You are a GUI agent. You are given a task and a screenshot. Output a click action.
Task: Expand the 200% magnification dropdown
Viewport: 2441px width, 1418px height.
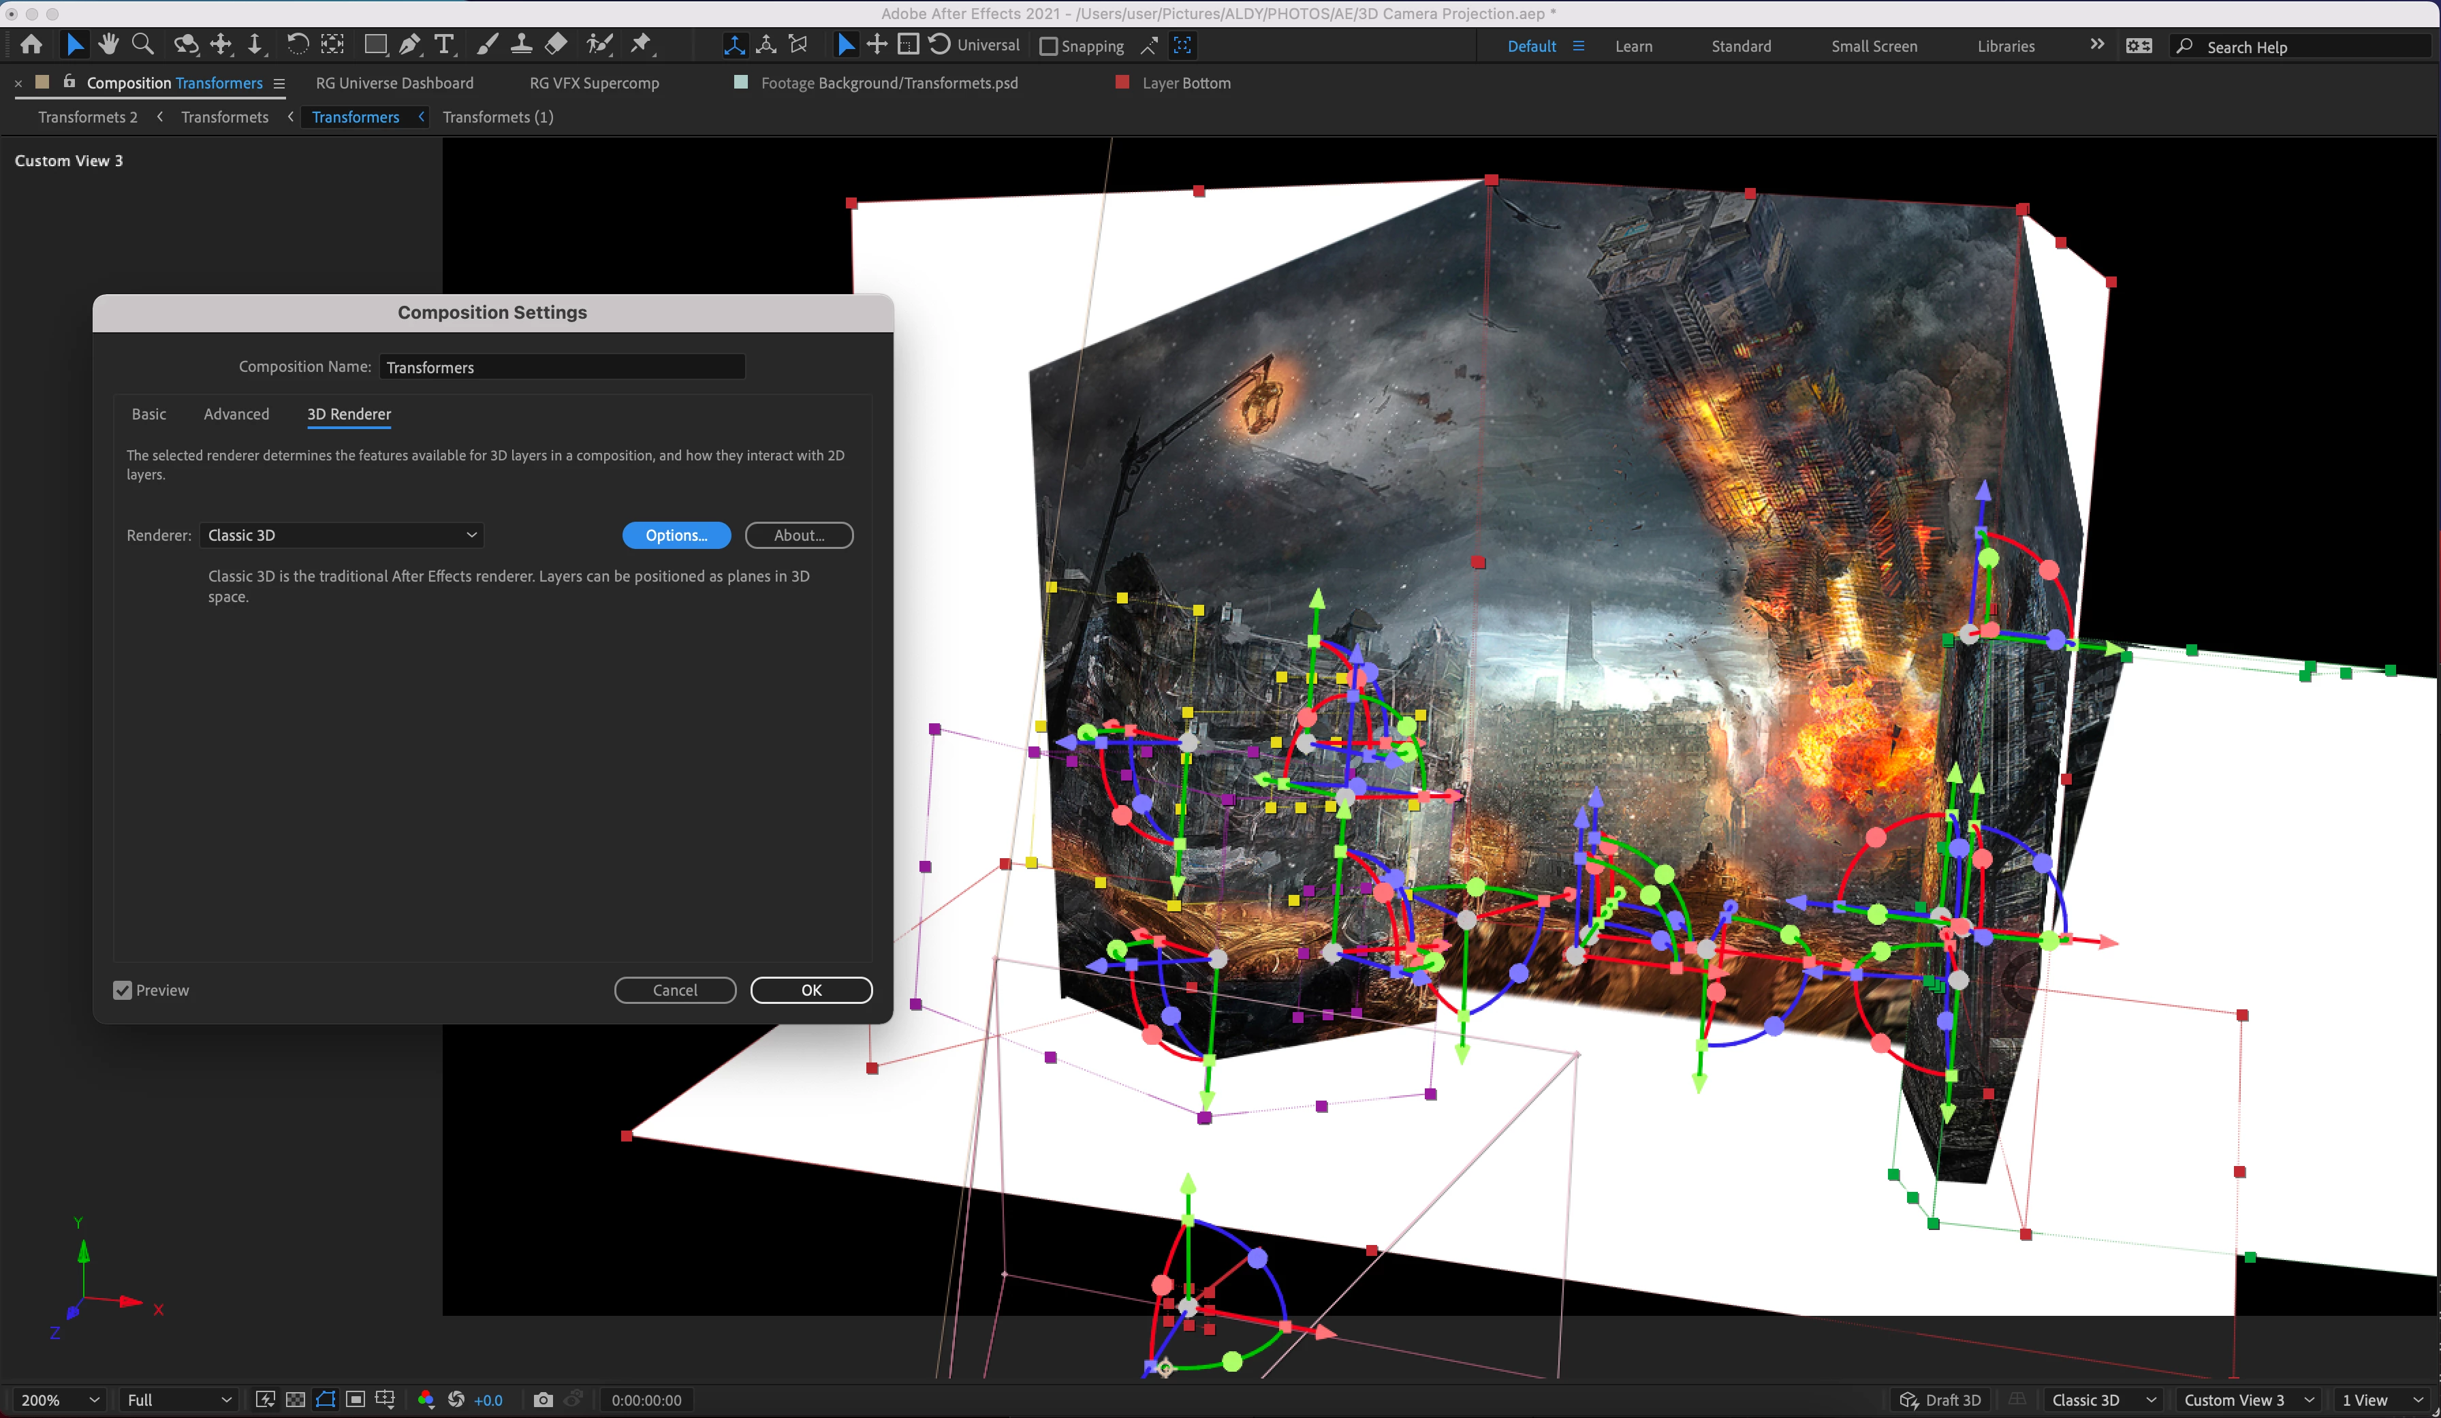(59, 1400)
